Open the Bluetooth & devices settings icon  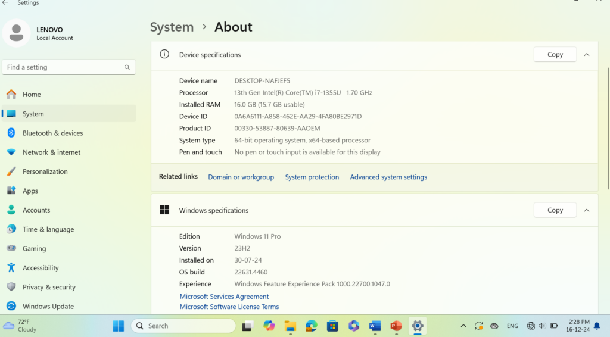pos(11,133)
